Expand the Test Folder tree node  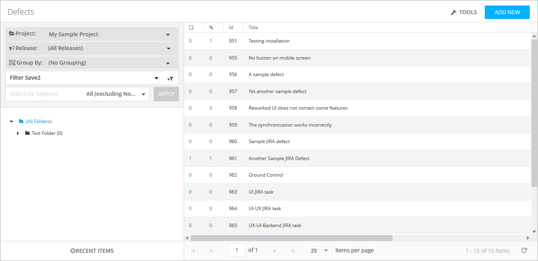click(18, 133)
